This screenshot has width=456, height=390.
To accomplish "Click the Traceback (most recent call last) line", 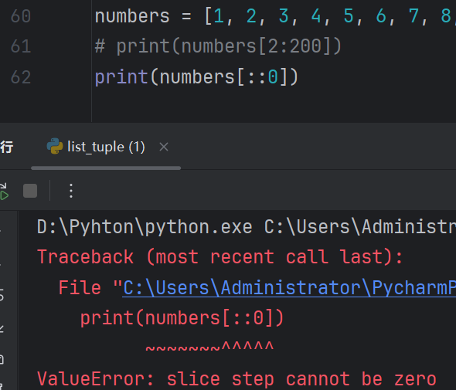I will tap(219, 257).
